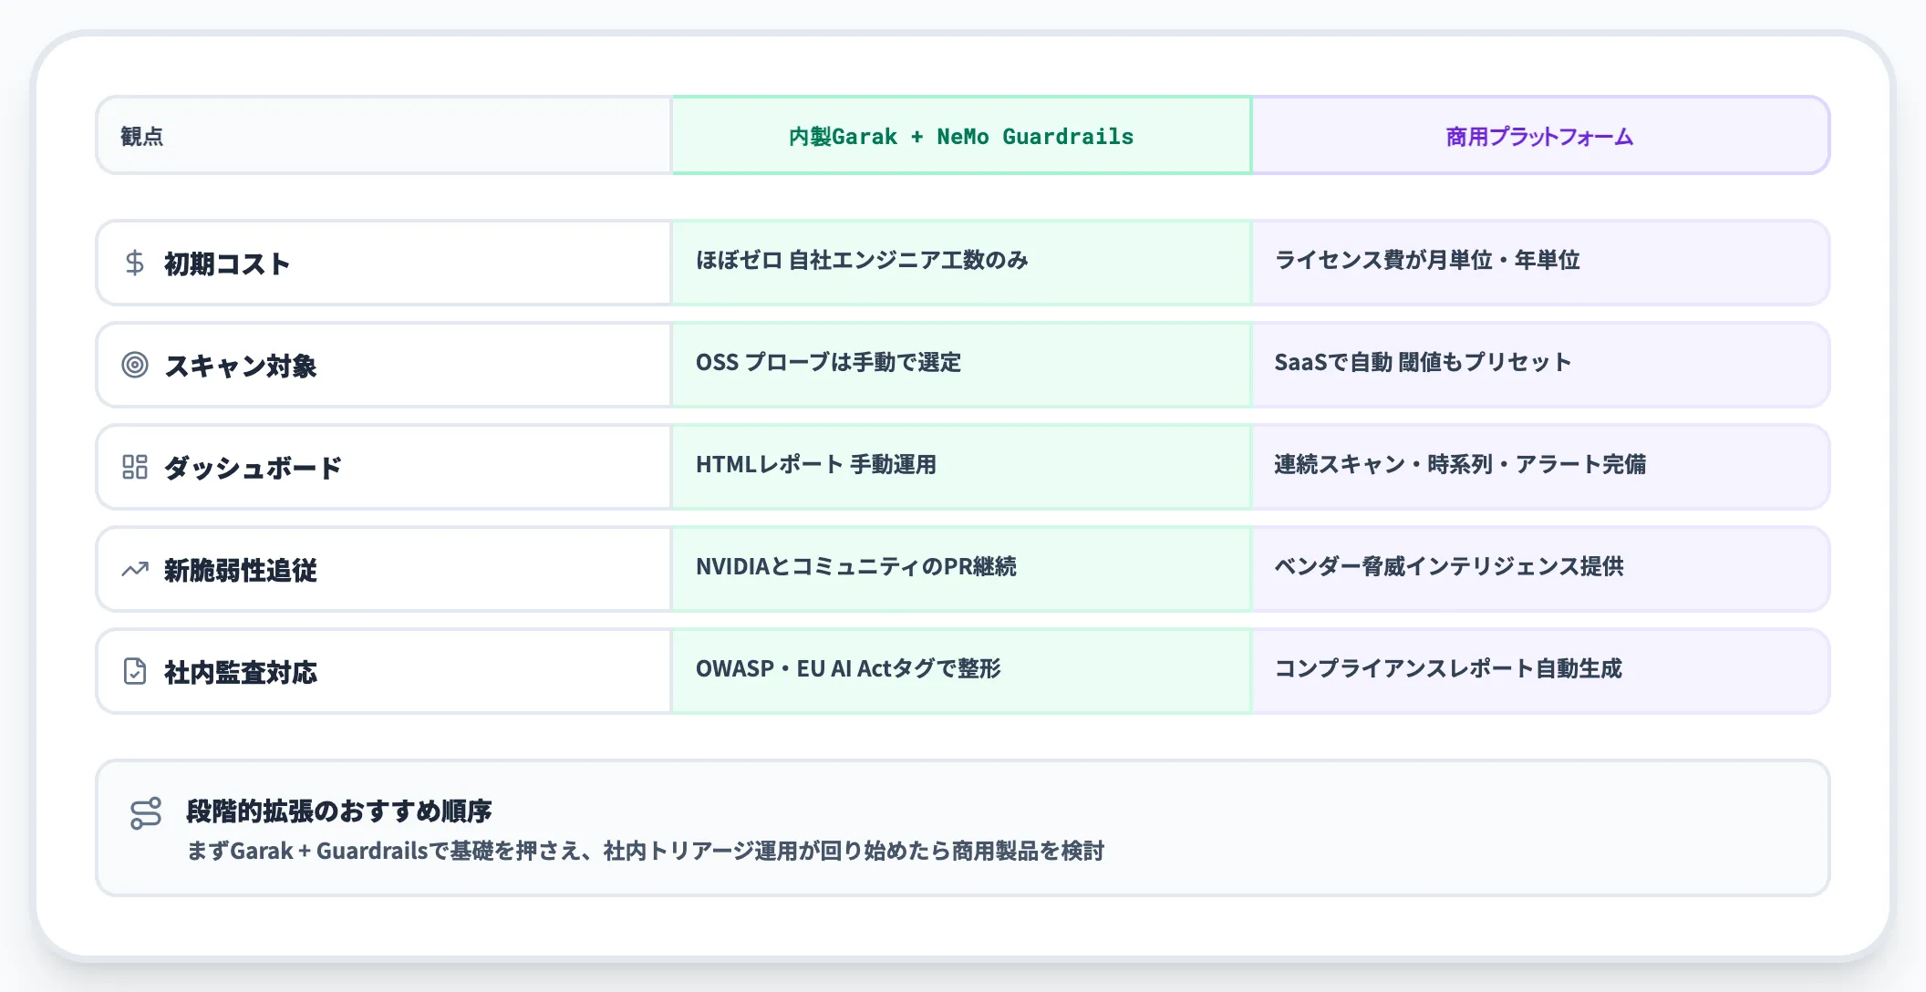The image size is (1926, 992).
Task: Click cell ライセンス費が月単位・年単位
Action: 1540,263
